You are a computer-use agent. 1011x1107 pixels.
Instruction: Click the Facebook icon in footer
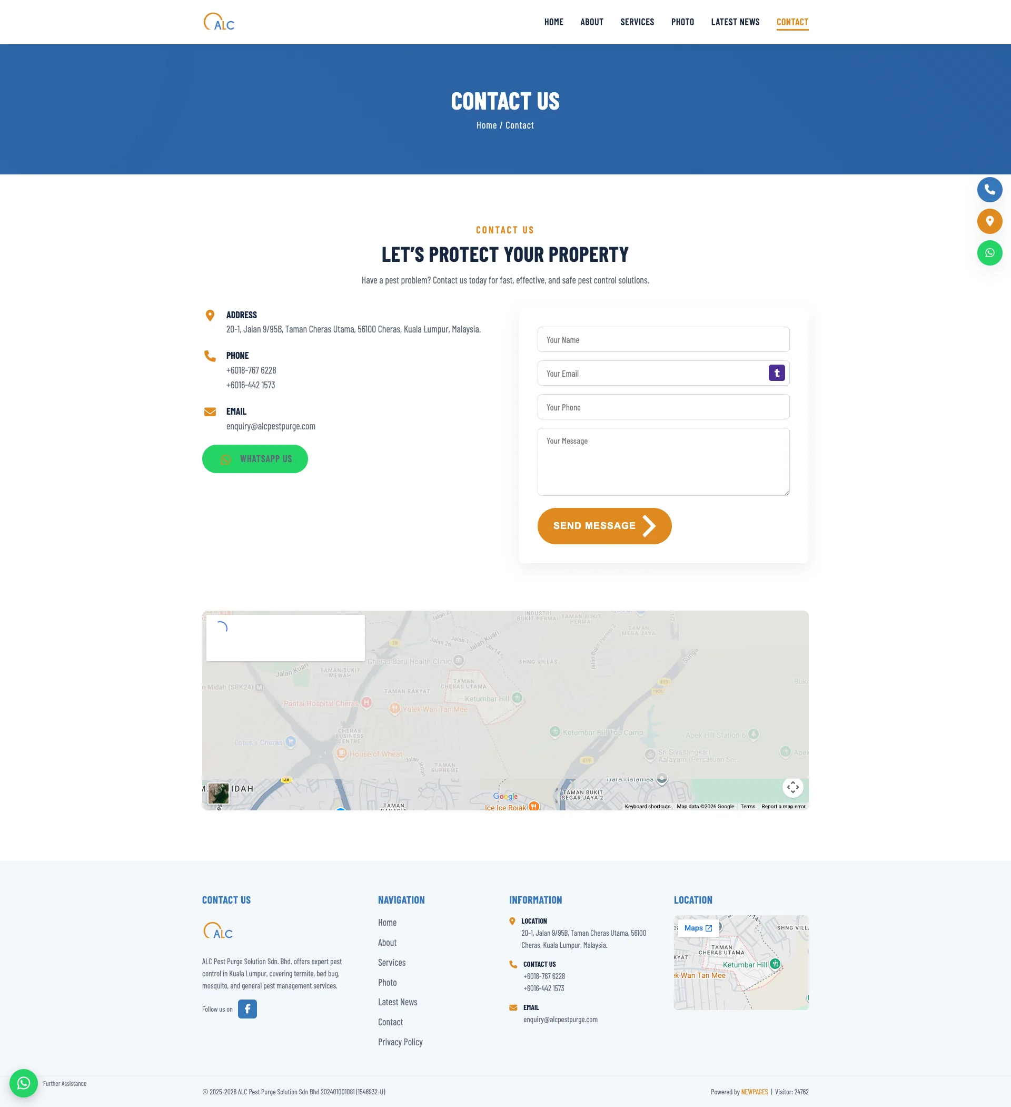point(247,1008)
